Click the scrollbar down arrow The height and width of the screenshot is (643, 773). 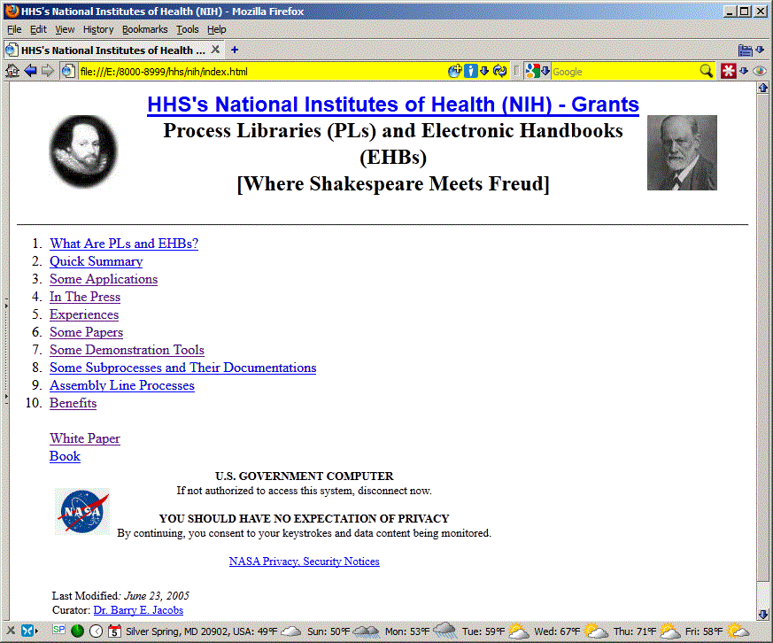[762, 615]
